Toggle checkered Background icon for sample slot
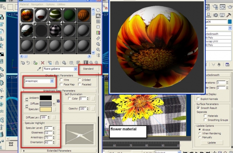 (x=98, y=21)
